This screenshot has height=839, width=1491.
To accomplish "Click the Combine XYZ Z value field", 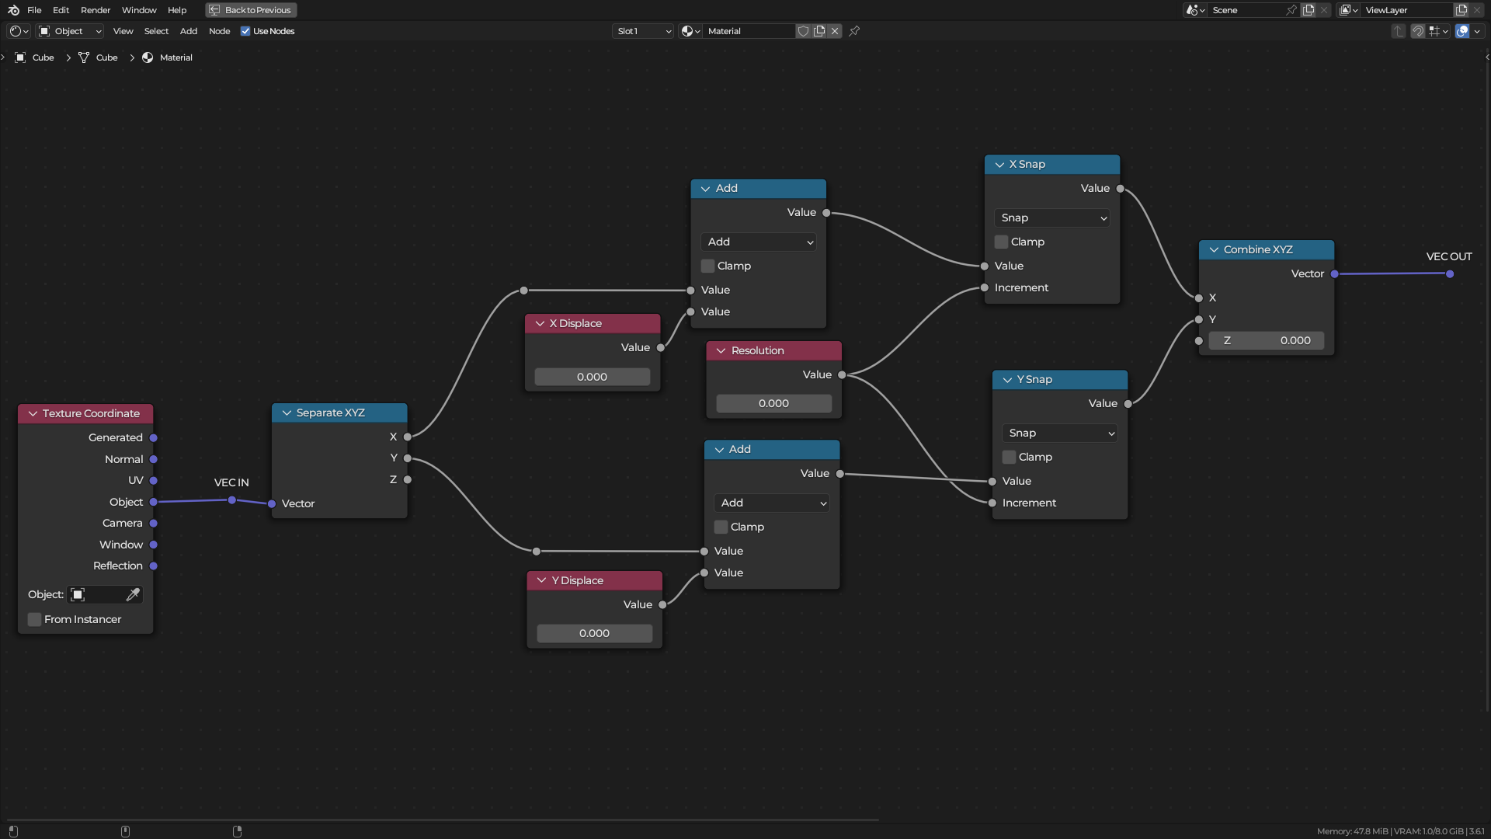I will coord(1267,341).
